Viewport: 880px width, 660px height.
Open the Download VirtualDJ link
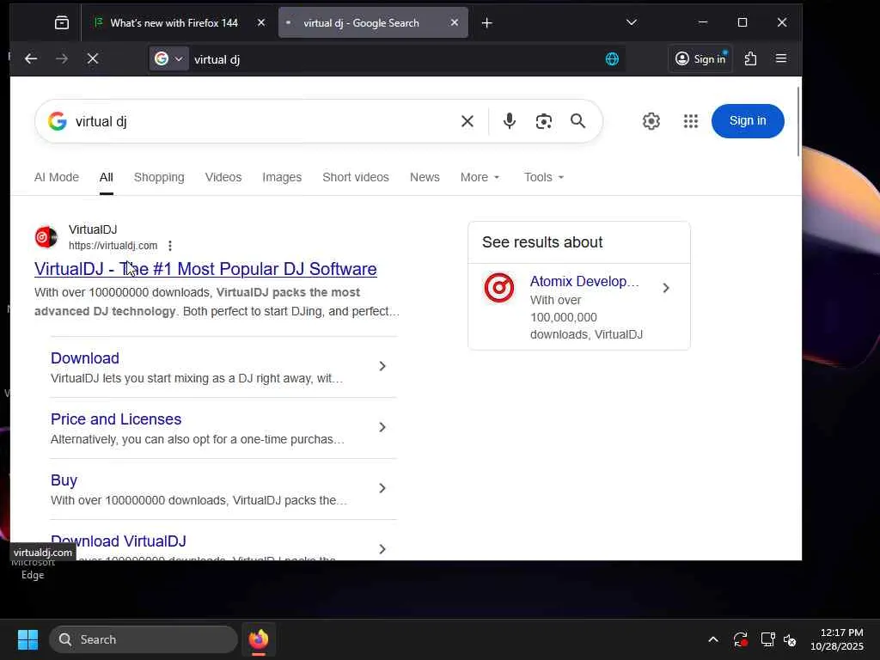(x=119, y=541)
